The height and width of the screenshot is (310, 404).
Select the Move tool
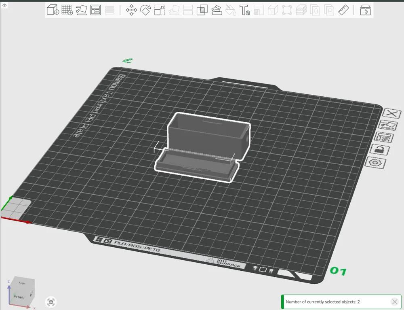[131, 10]
